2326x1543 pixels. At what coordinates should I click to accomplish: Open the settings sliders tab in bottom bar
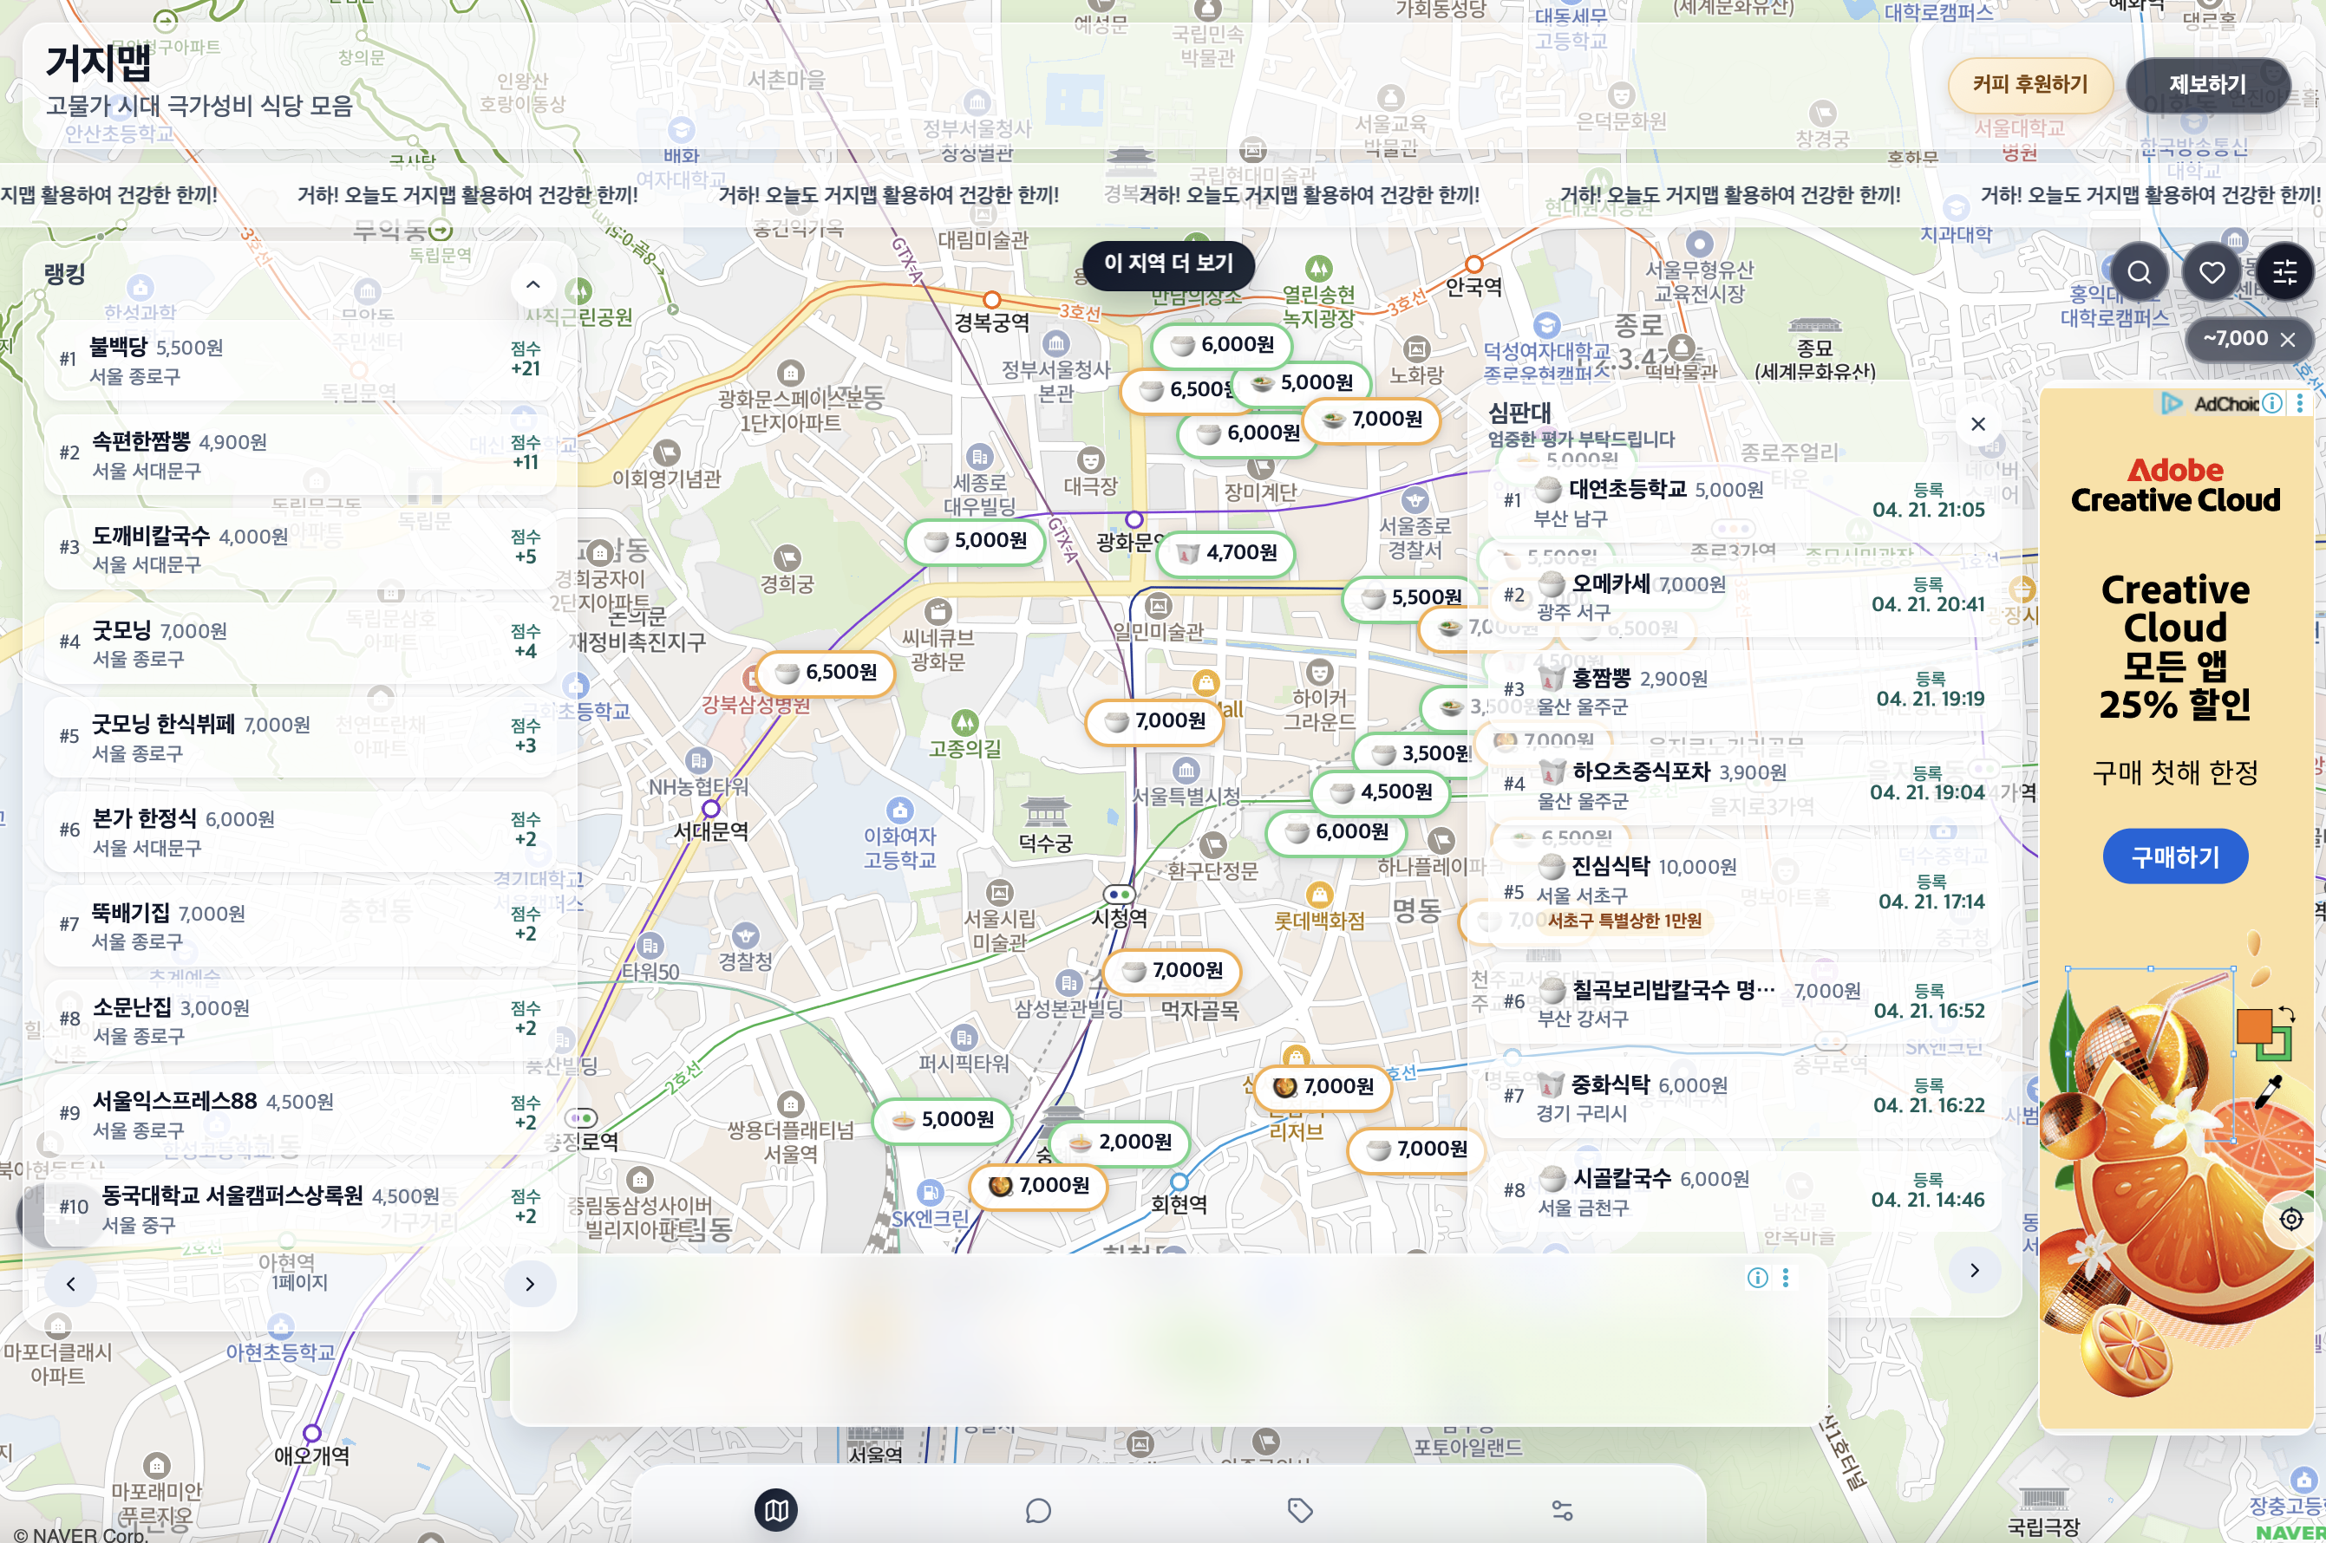coord(1562,1511)
